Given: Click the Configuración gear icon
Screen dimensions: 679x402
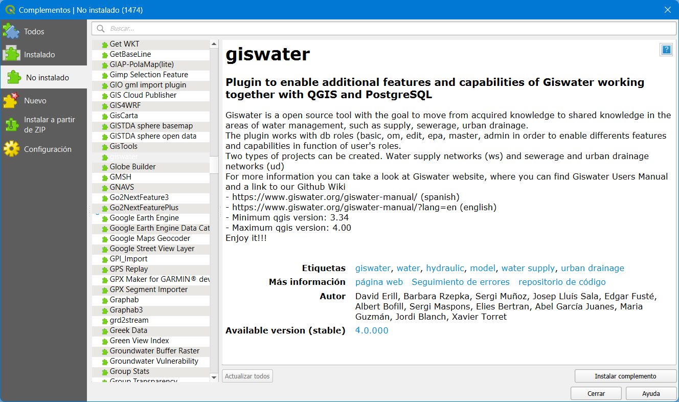Looking at the screenshot, I should point(11,149).
